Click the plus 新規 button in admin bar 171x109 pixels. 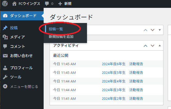(x=64, y=4)
